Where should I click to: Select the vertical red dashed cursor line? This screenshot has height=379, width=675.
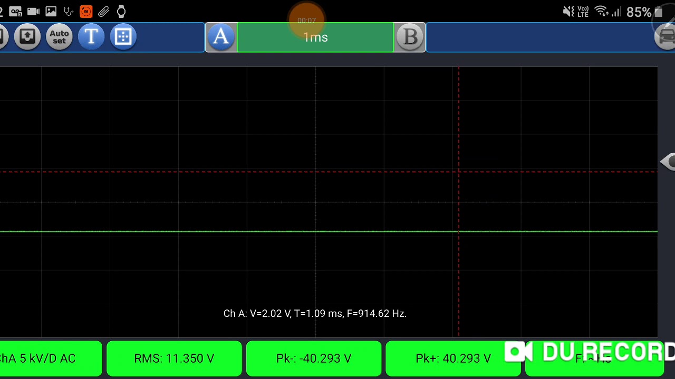[459, 202]
